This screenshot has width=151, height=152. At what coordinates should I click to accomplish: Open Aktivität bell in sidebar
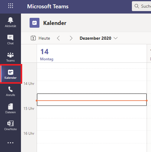(10, 22)
